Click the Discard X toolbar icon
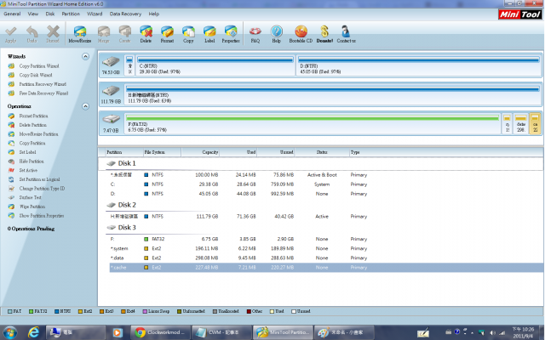The height and width of the screenshot is (340, 545). [53, 34]
